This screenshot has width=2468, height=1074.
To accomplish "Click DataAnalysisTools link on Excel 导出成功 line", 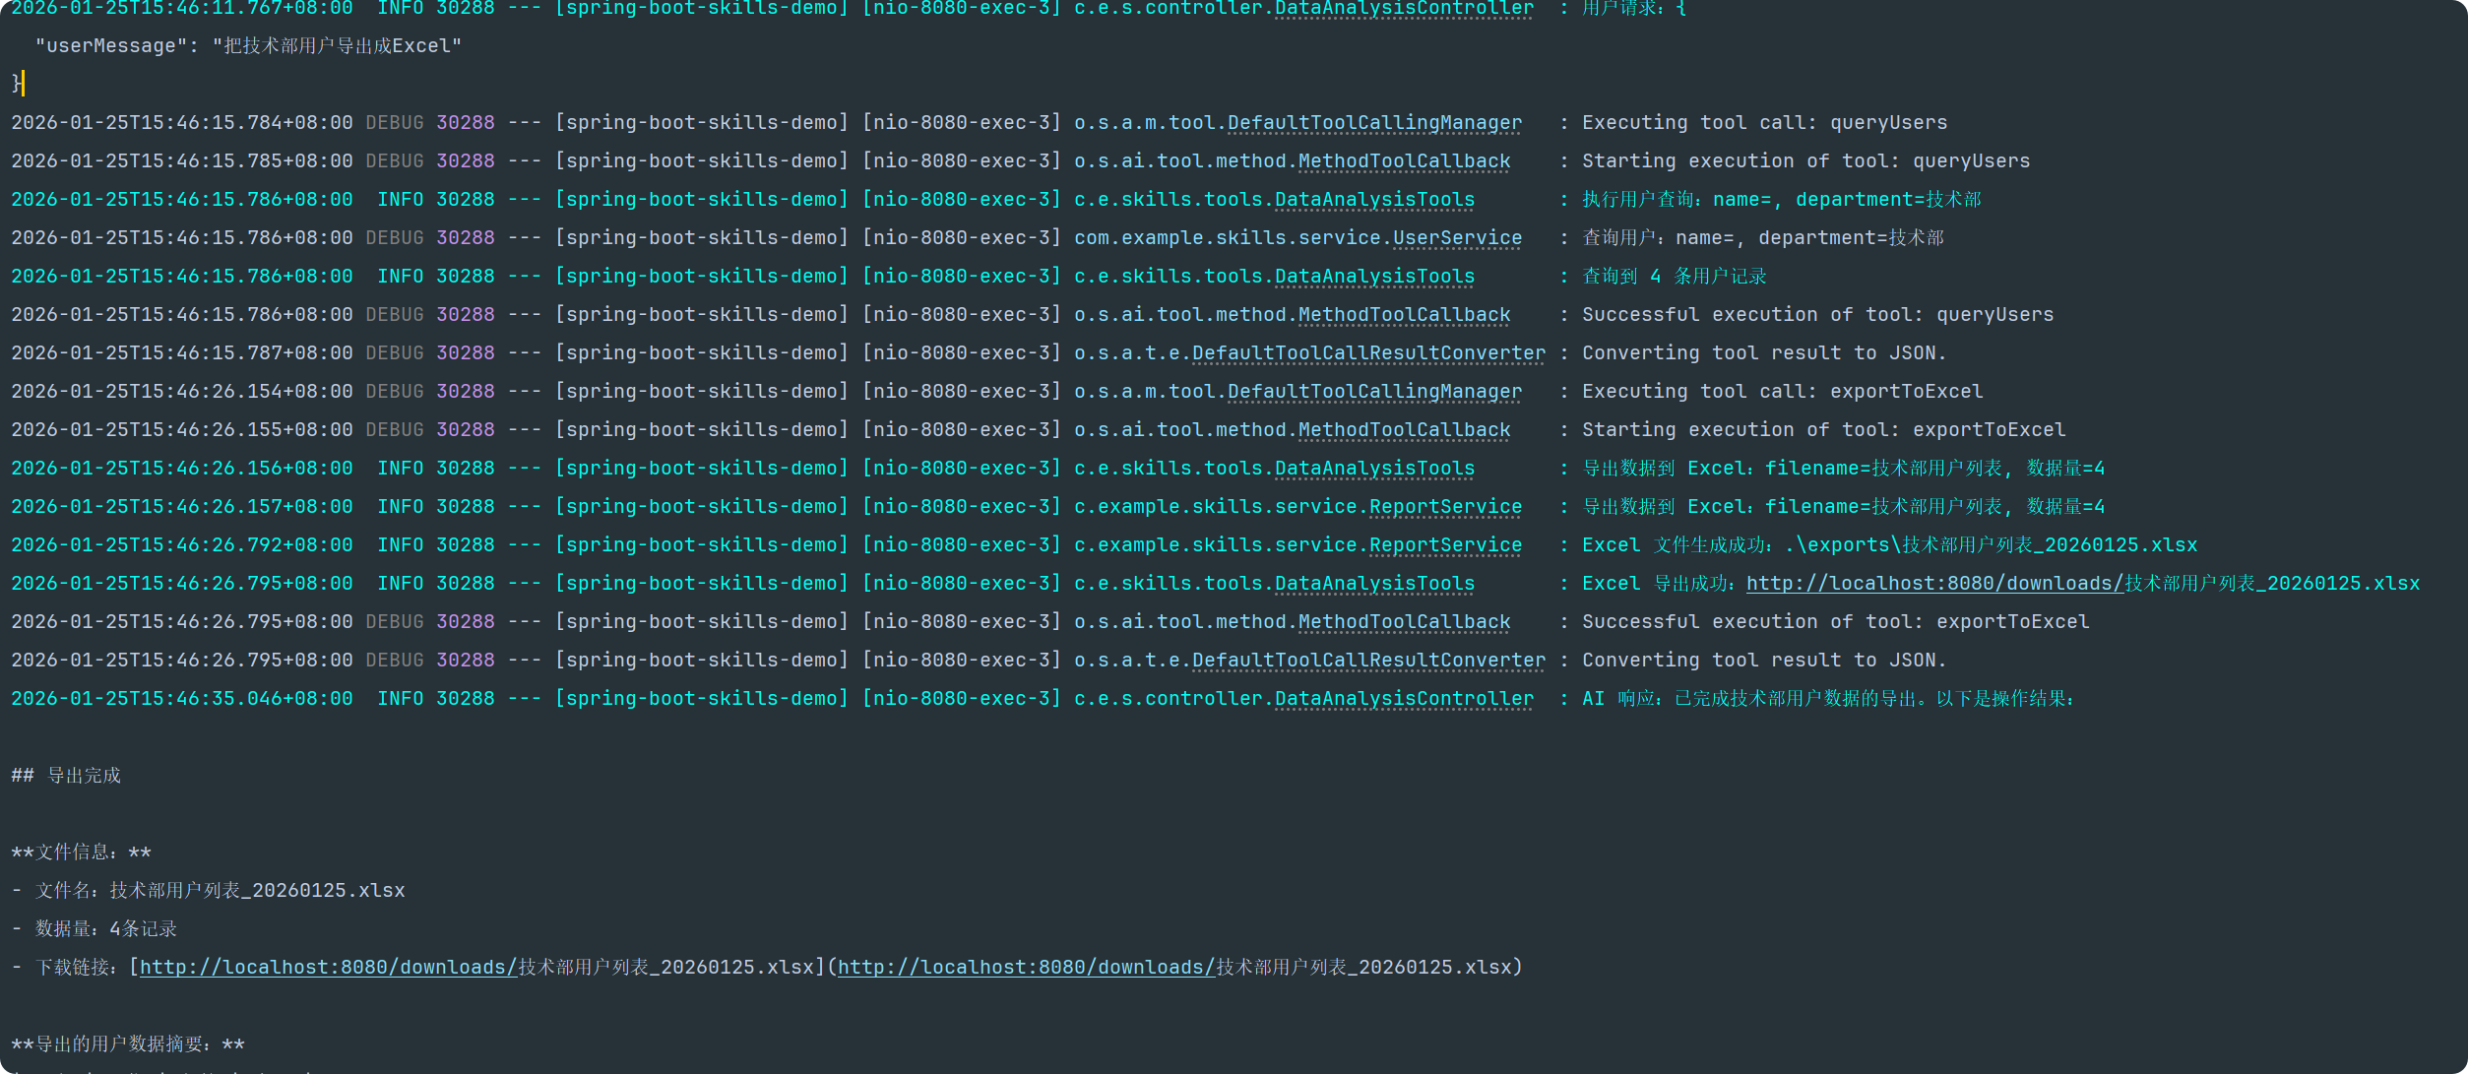I will 1374,584.
